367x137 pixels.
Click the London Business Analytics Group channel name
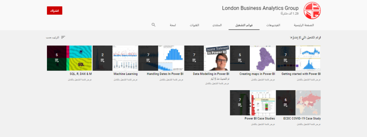tap(260, 8)
